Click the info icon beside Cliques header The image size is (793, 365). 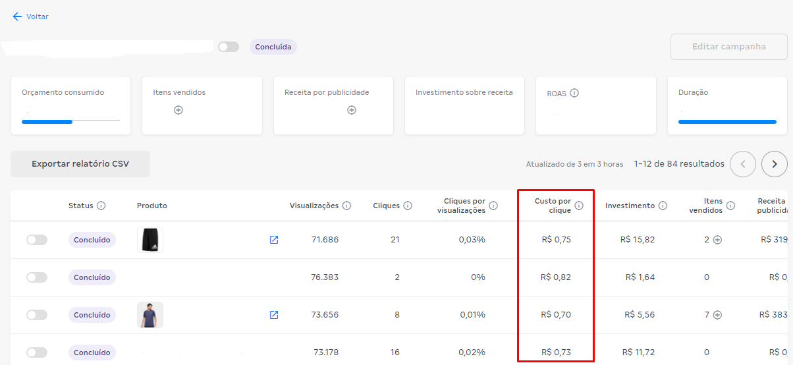pyautogui.click(x=408, y=206)
